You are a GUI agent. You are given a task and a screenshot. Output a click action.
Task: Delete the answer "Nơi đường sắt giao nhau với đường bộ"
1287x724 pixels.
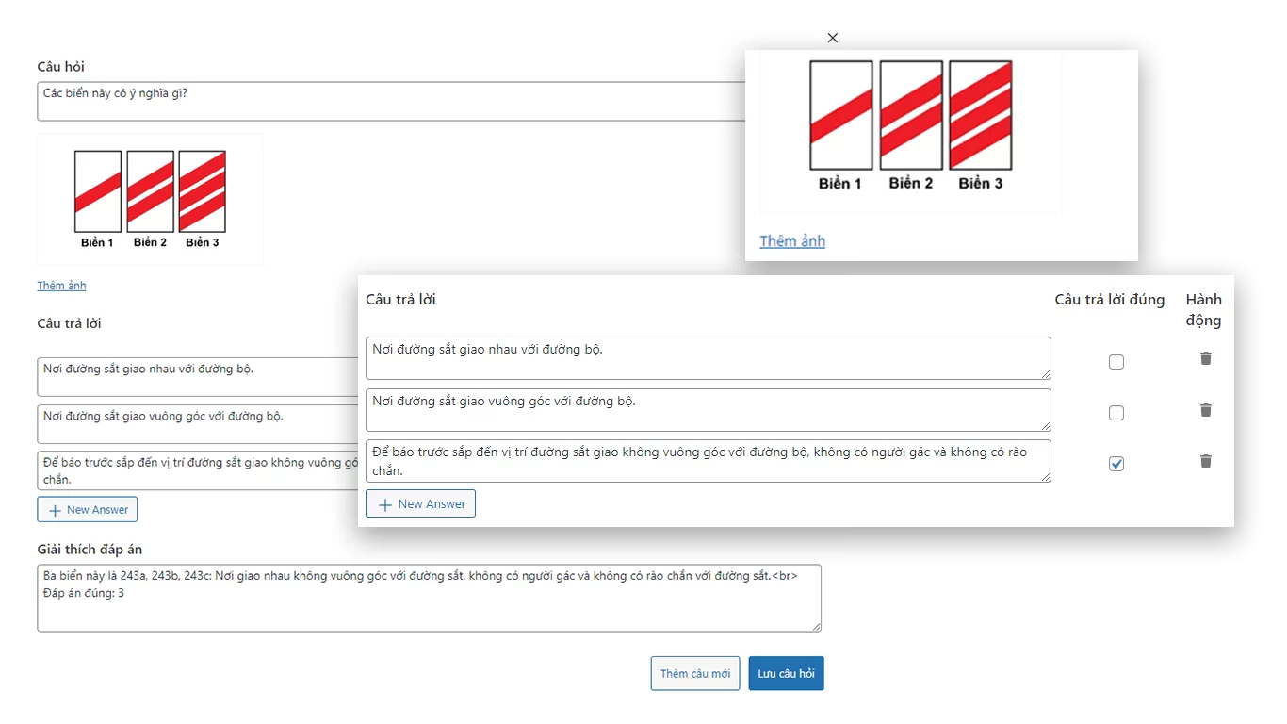(x=1205, y=358)
